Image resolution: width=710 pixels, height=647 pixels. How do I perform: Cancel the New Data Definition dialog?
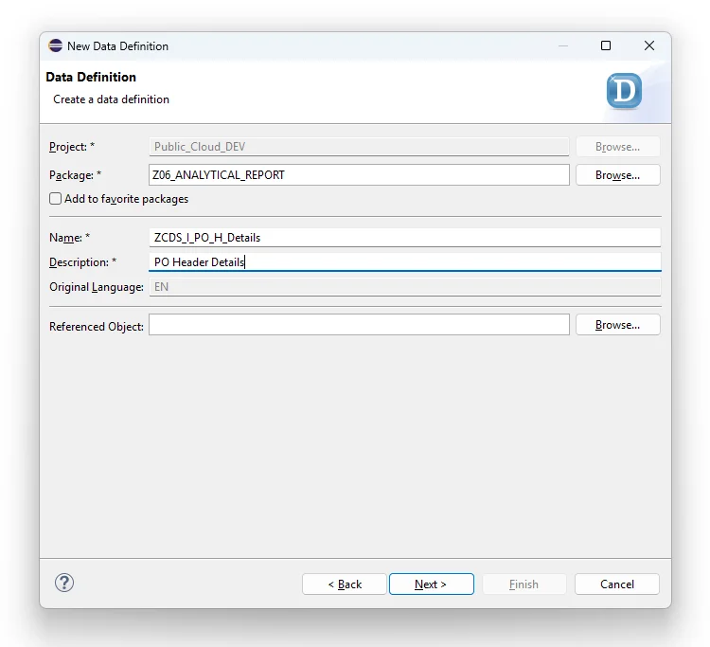pos(616,584)
